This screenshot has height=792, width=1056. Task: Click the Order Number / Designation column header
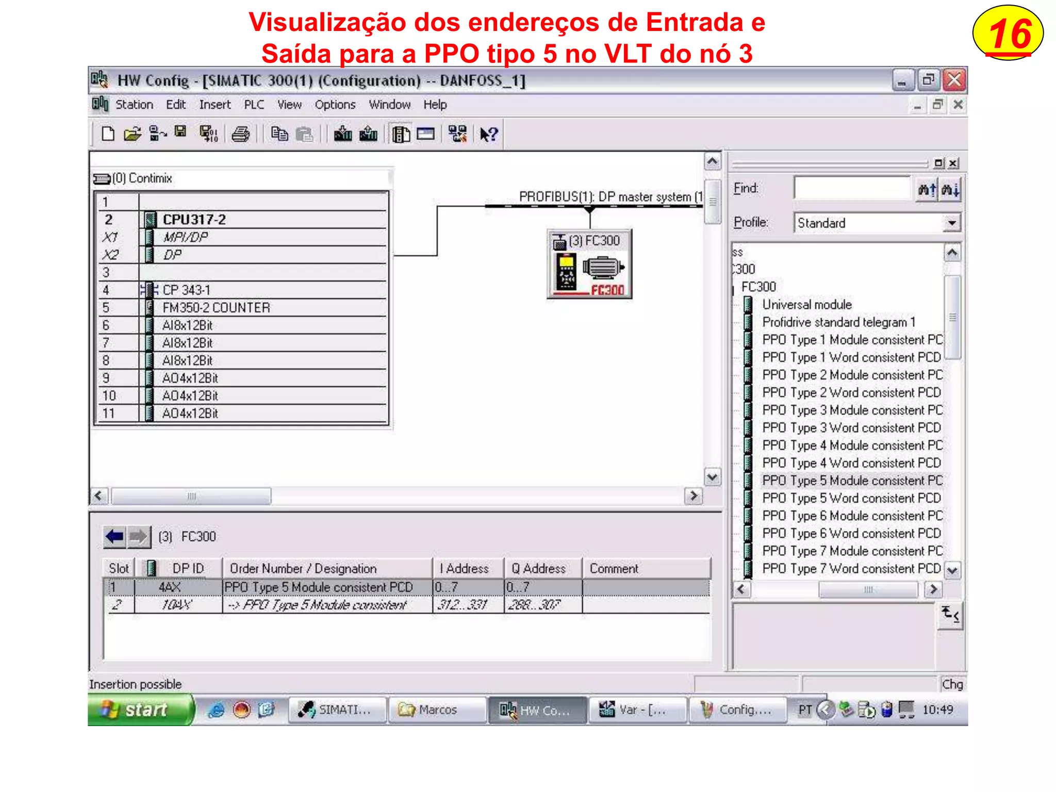click(x=327, y=568)
